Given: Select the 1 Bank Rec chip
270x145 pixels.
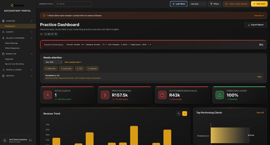Looking at the screenshot, I should click(x=50, y=68).
